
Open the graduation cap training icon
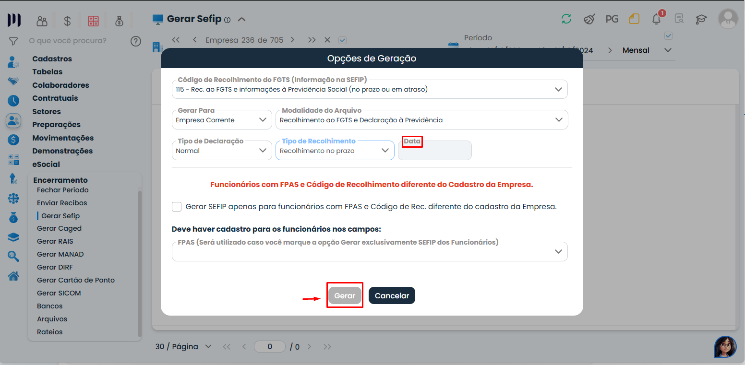point(702,19)
